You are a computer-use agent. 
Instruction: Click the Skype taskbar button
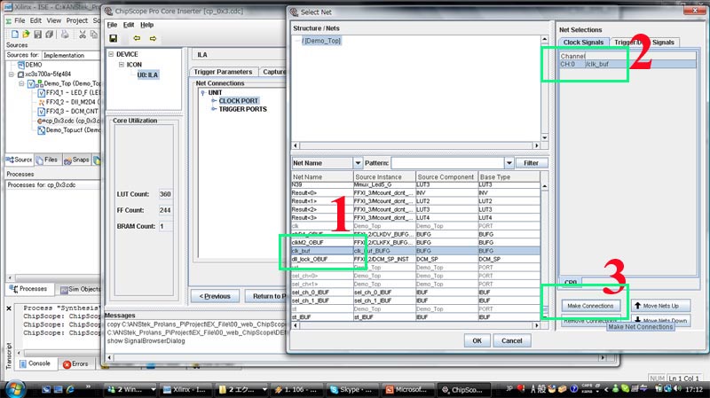click(351, 389)
